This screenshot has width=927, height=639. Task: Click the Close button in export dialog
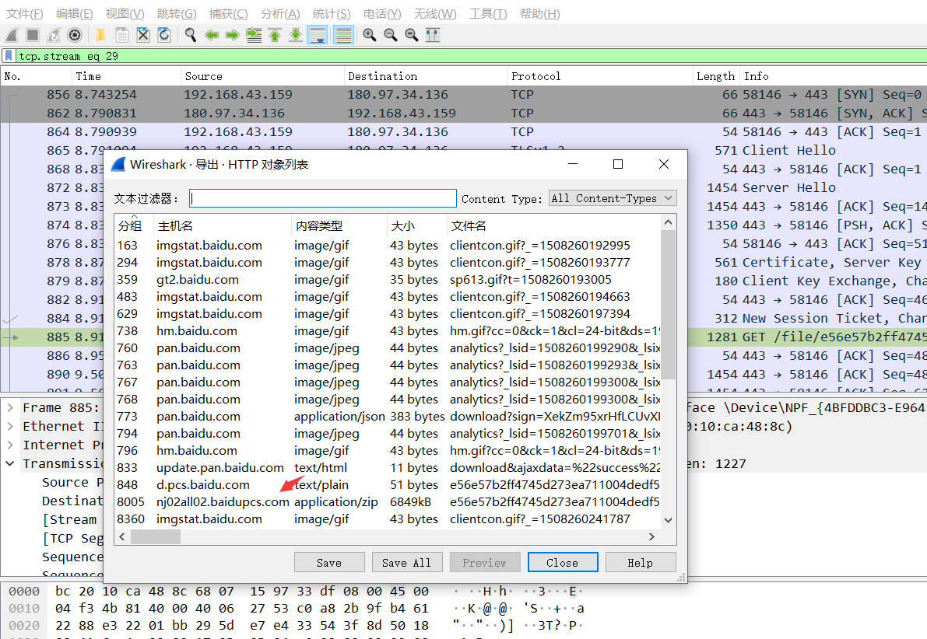point(562,563)
